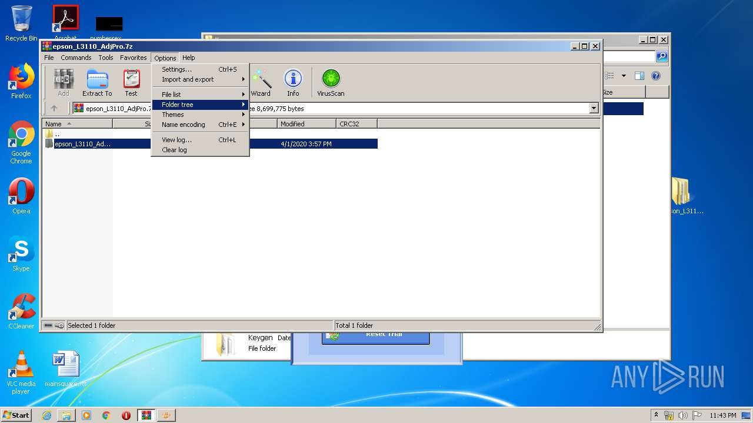Open the archive path address dropdown
753x423 pixels.
pos(594,108)
